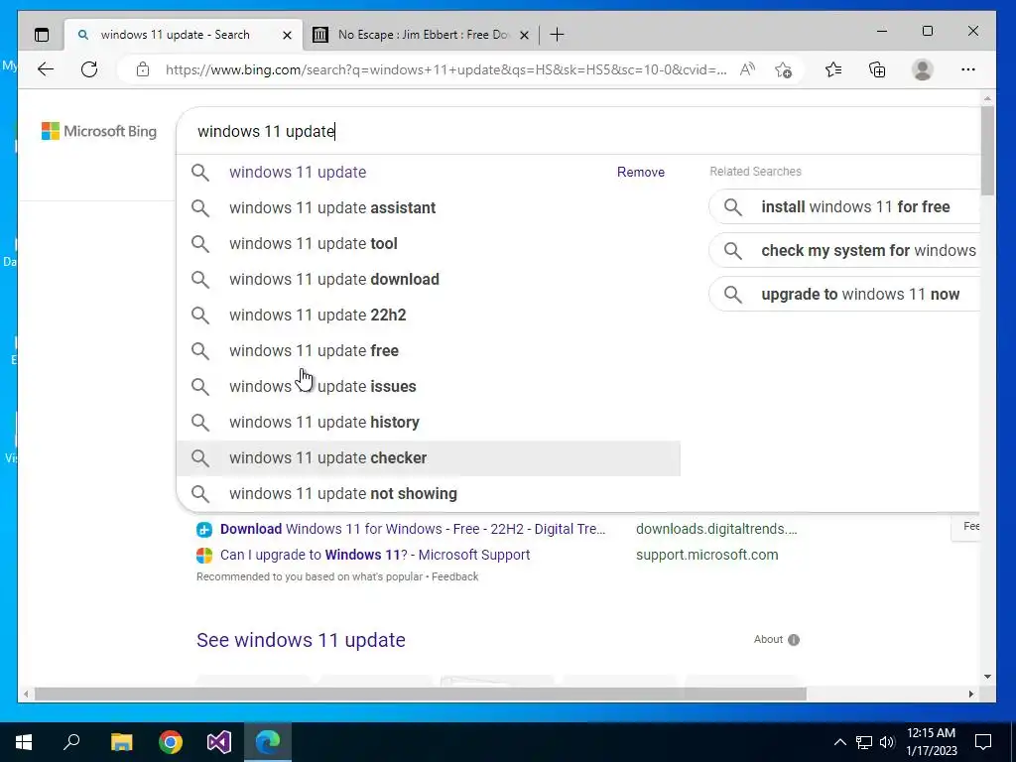The image size is (1016, 762).
Task: Choose suggestion 'windows 11 update download'
Action: [429, 279]
